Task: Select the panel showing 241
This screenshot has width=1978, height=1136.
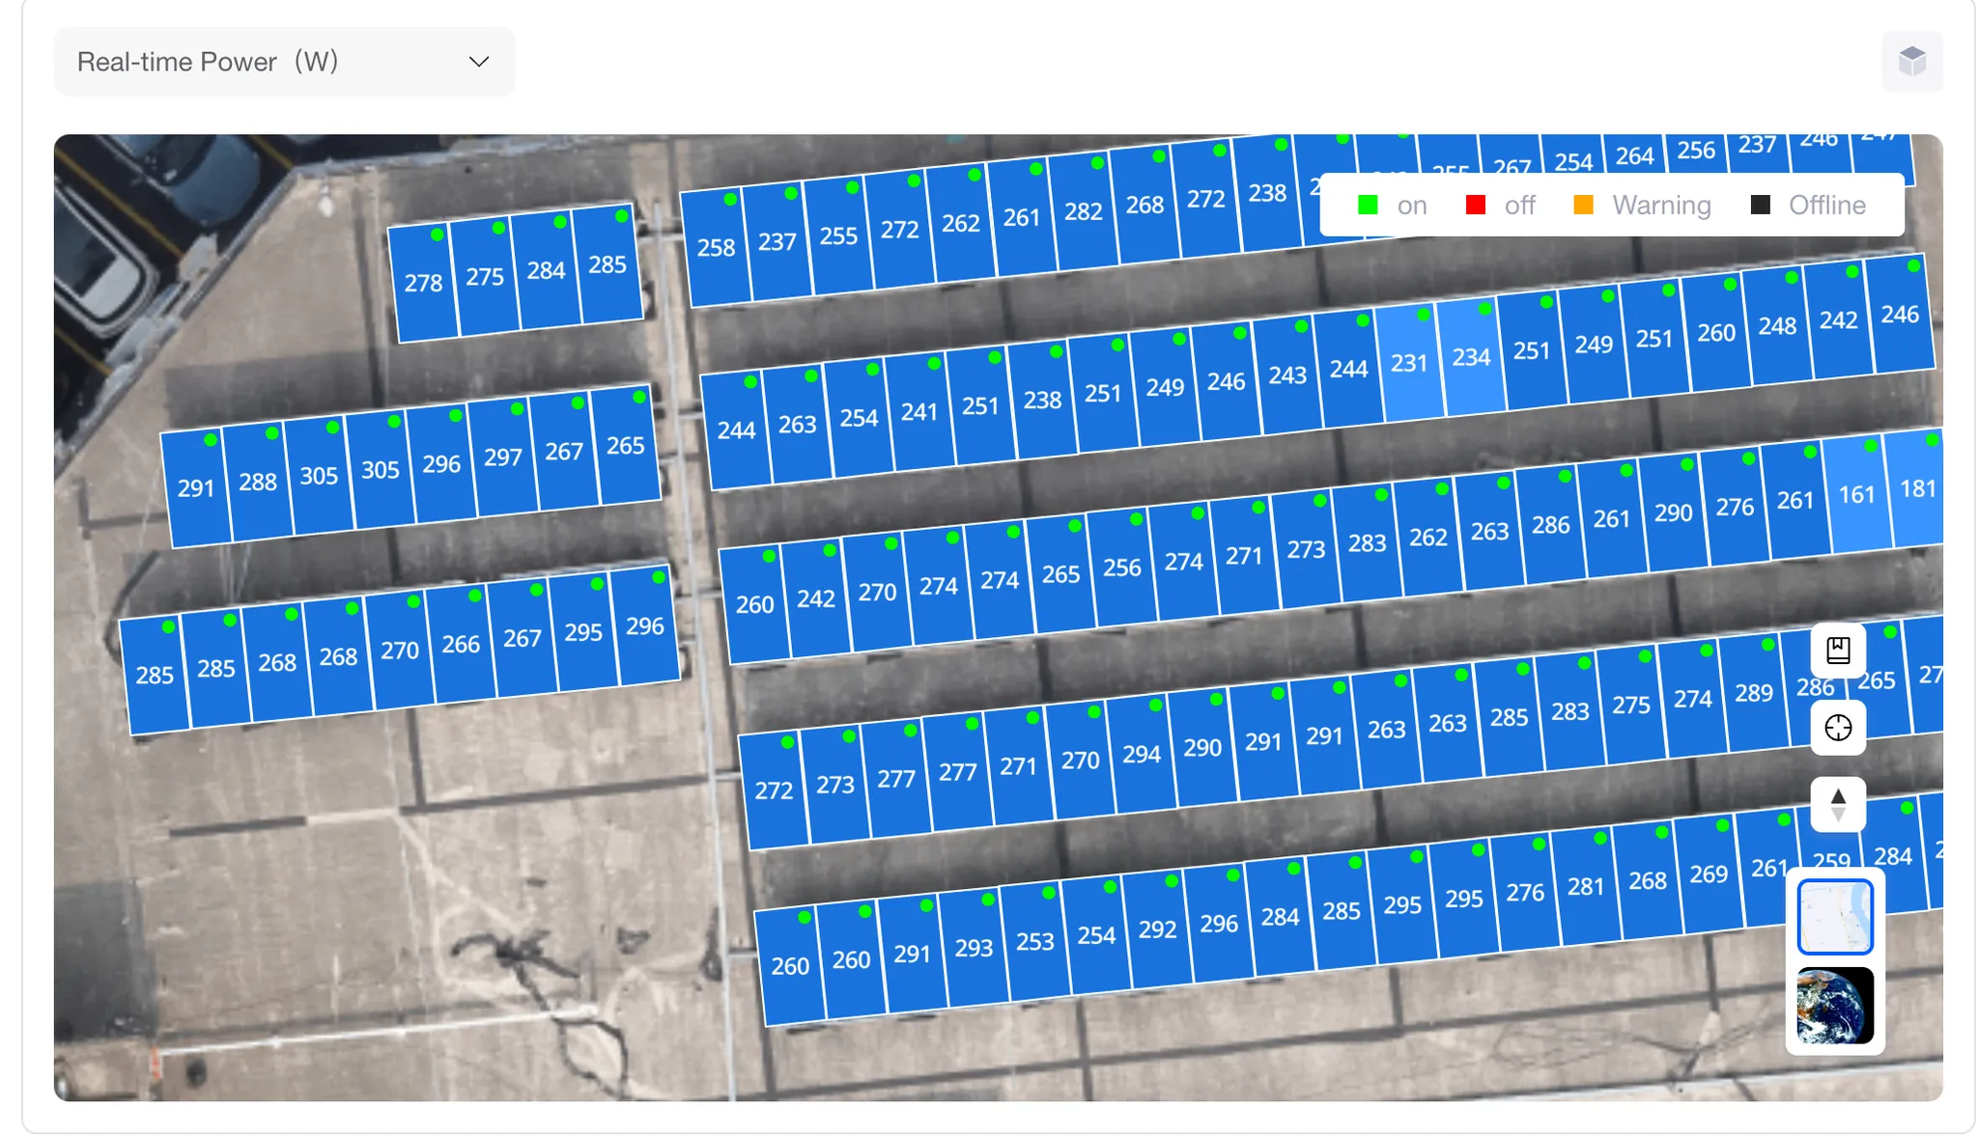Action: click(x=918, y=412)
